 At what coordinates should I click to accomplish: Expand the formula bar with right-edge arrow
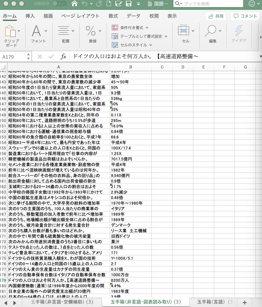point(261,57)
